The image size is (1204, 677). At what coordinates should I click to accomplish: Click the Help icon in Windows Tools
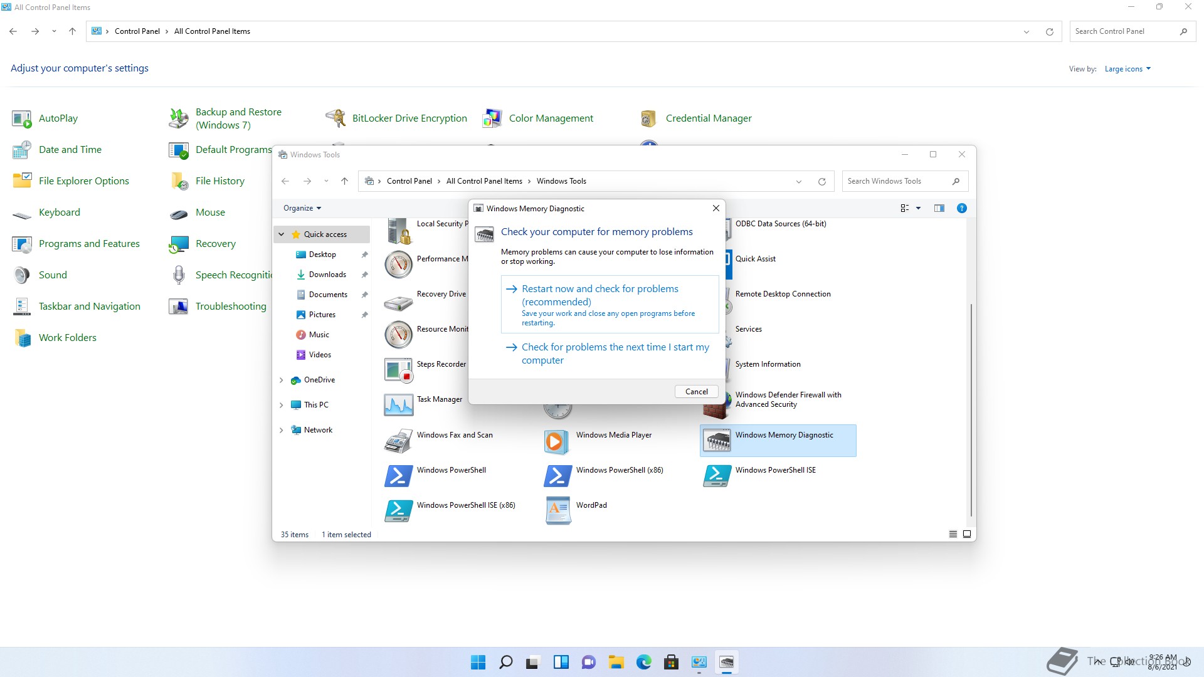click(962, 208)
